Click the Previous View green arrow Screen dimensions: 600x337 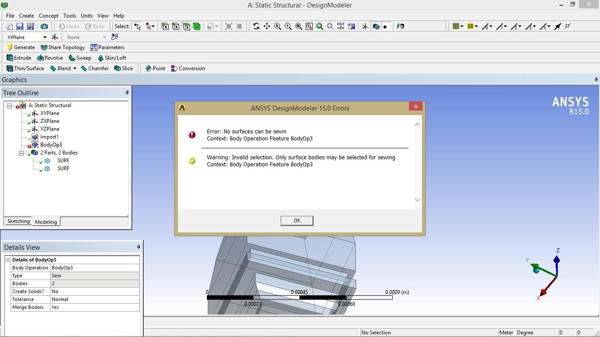point(320,26)
